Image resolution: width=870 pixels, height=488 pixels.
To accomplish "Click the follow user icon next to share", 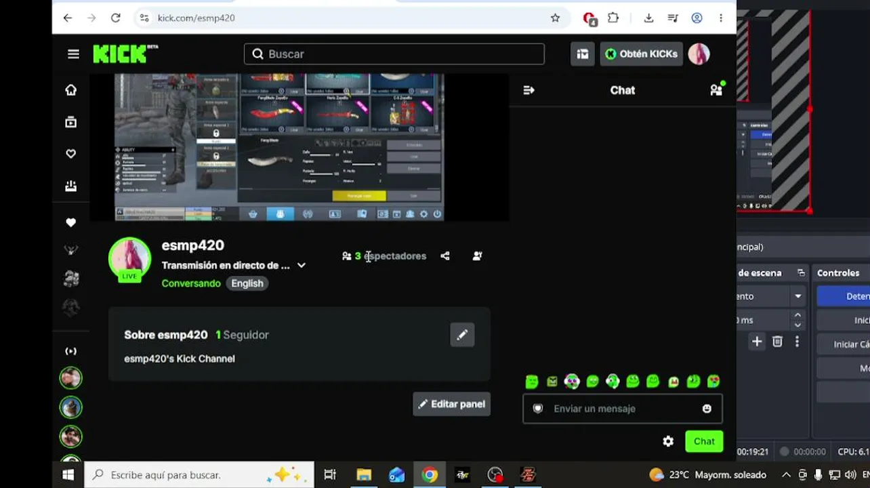I will tap(478, 256).
